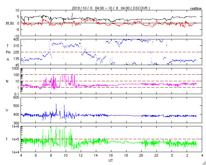This screenshot has height=165, width=206.
Task: Click the 1e+4 tick on the temperature axis
Action: coord(15,152)
